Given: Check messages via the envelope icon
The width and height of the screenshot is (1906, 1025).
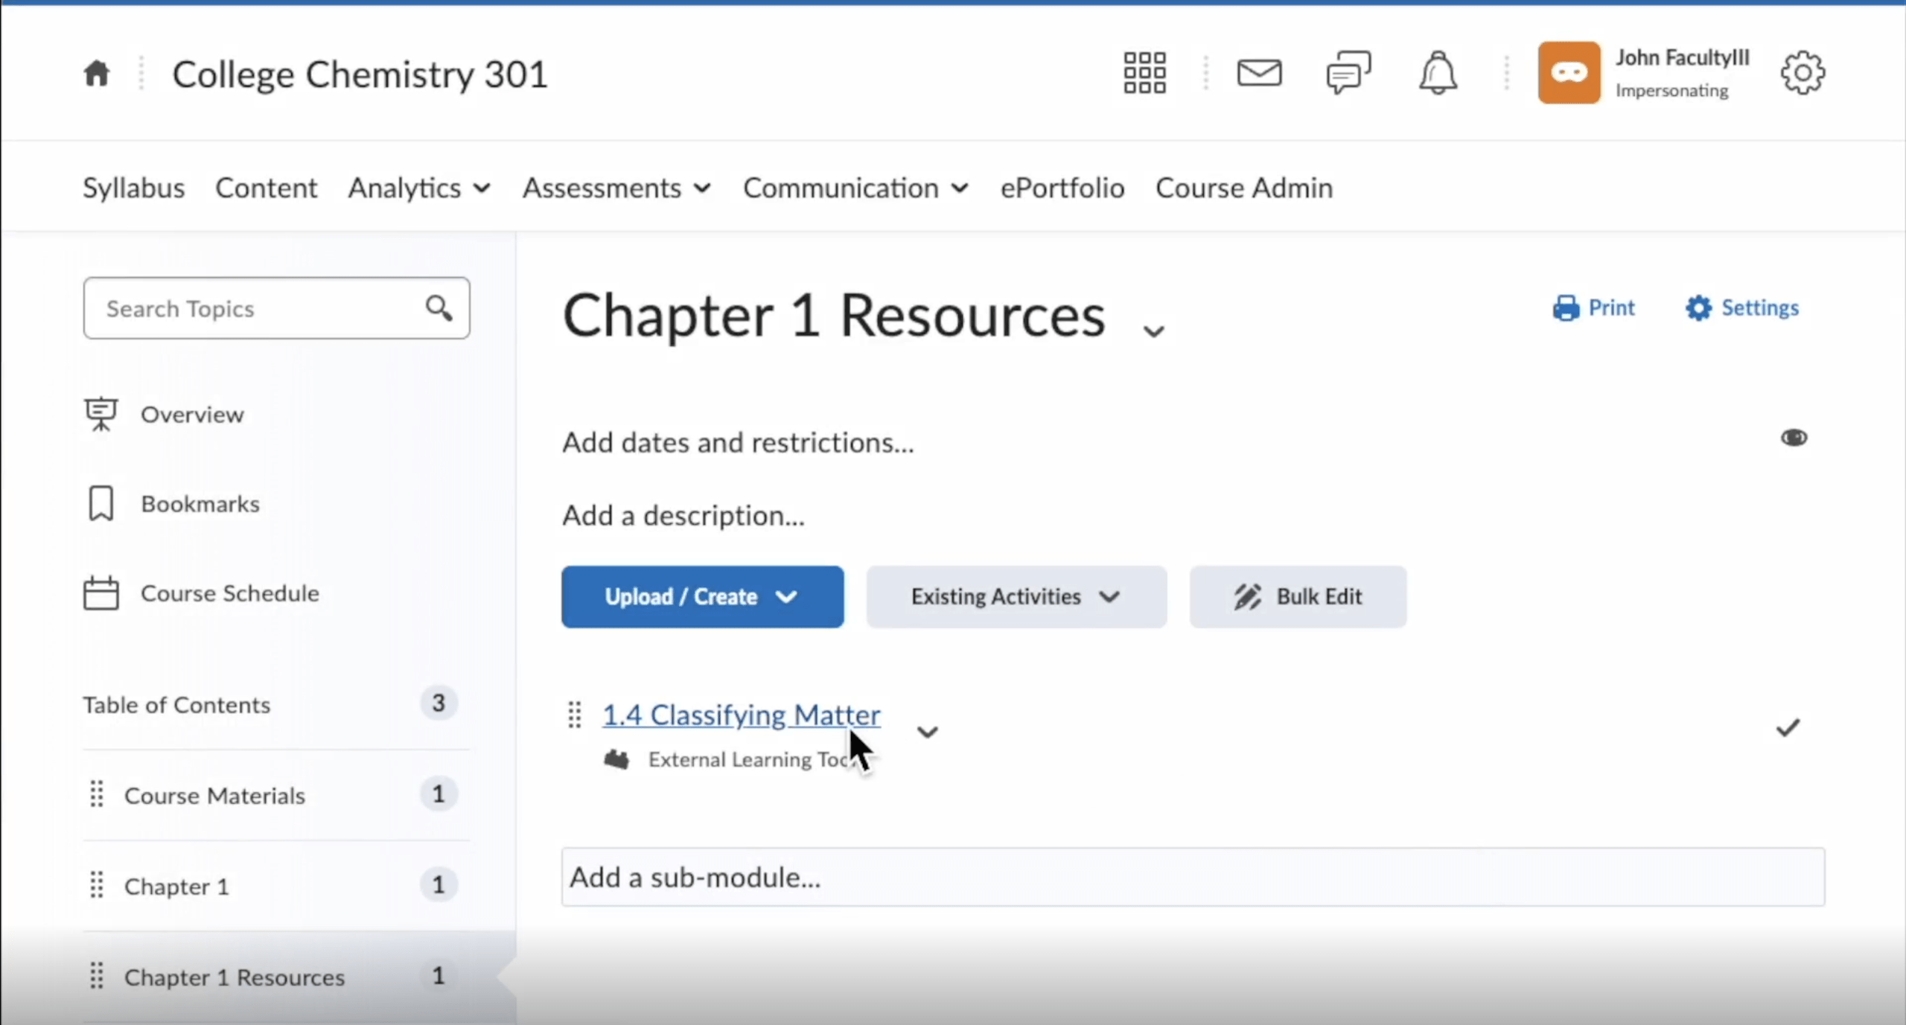Looking at the screenshot, I should pos(1258,72).
